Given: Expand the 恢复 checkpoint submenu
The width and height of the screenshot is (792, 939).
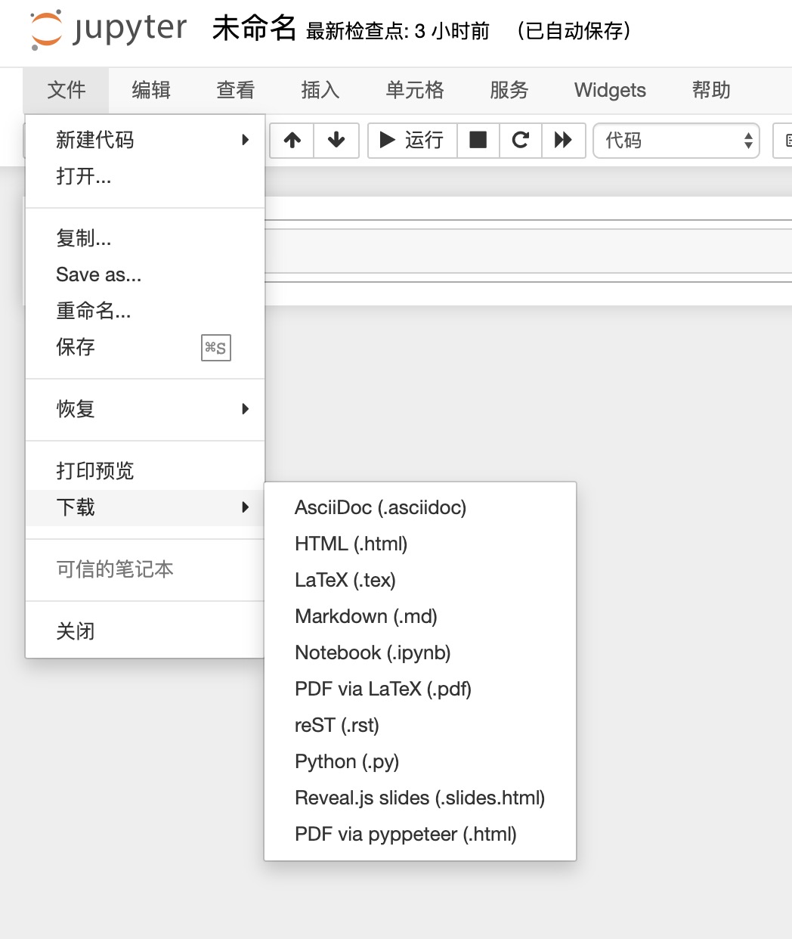Looking at the screenshot, I should (145, 409).
